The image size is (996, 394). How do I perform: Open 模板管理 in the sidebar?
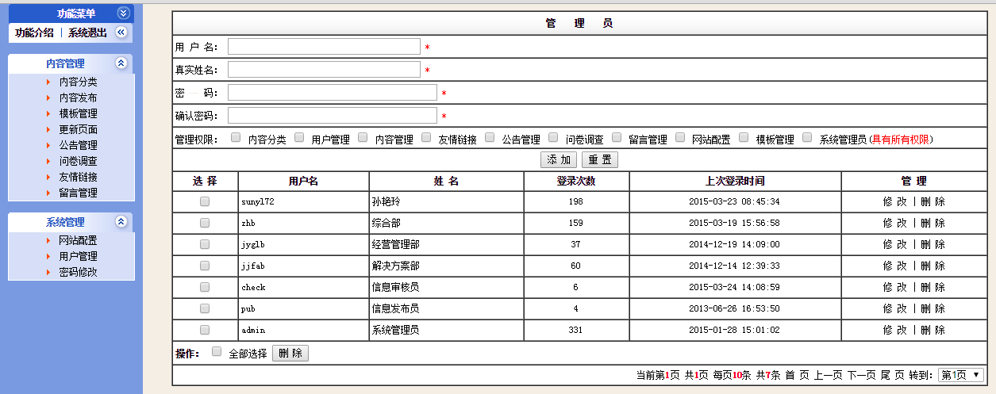(79, 113)
